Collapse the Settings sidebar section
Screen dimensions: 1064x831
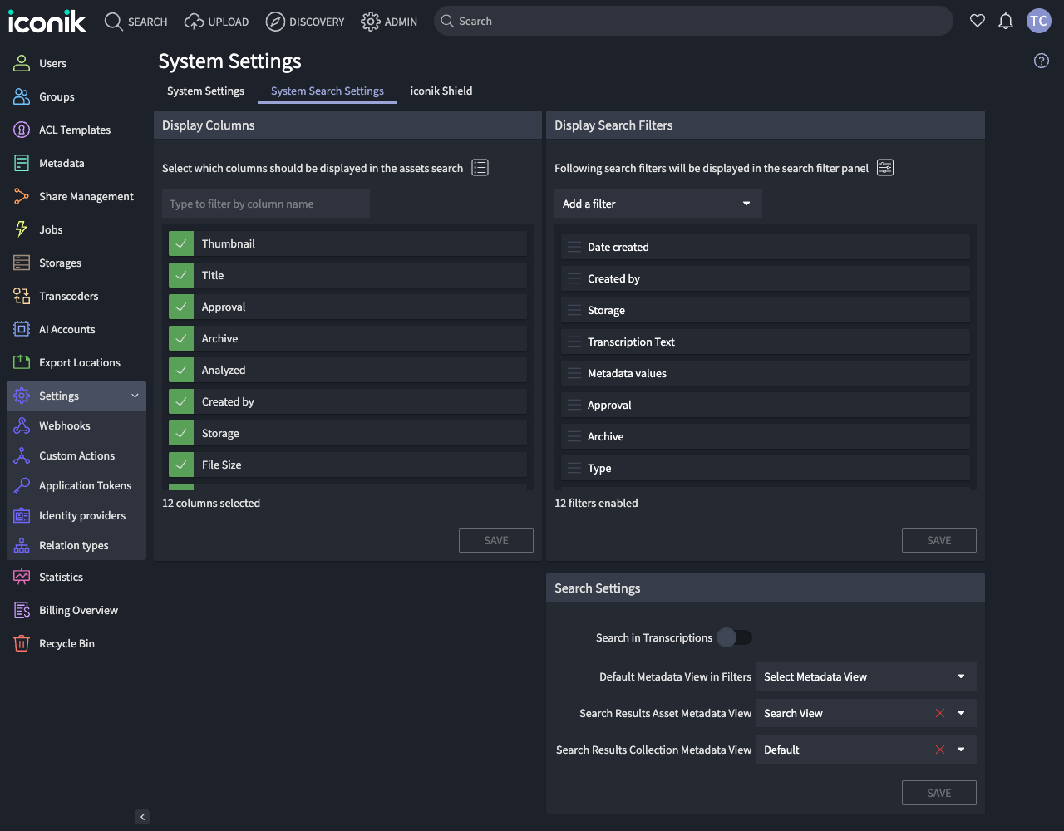click(x=135, y=395)
